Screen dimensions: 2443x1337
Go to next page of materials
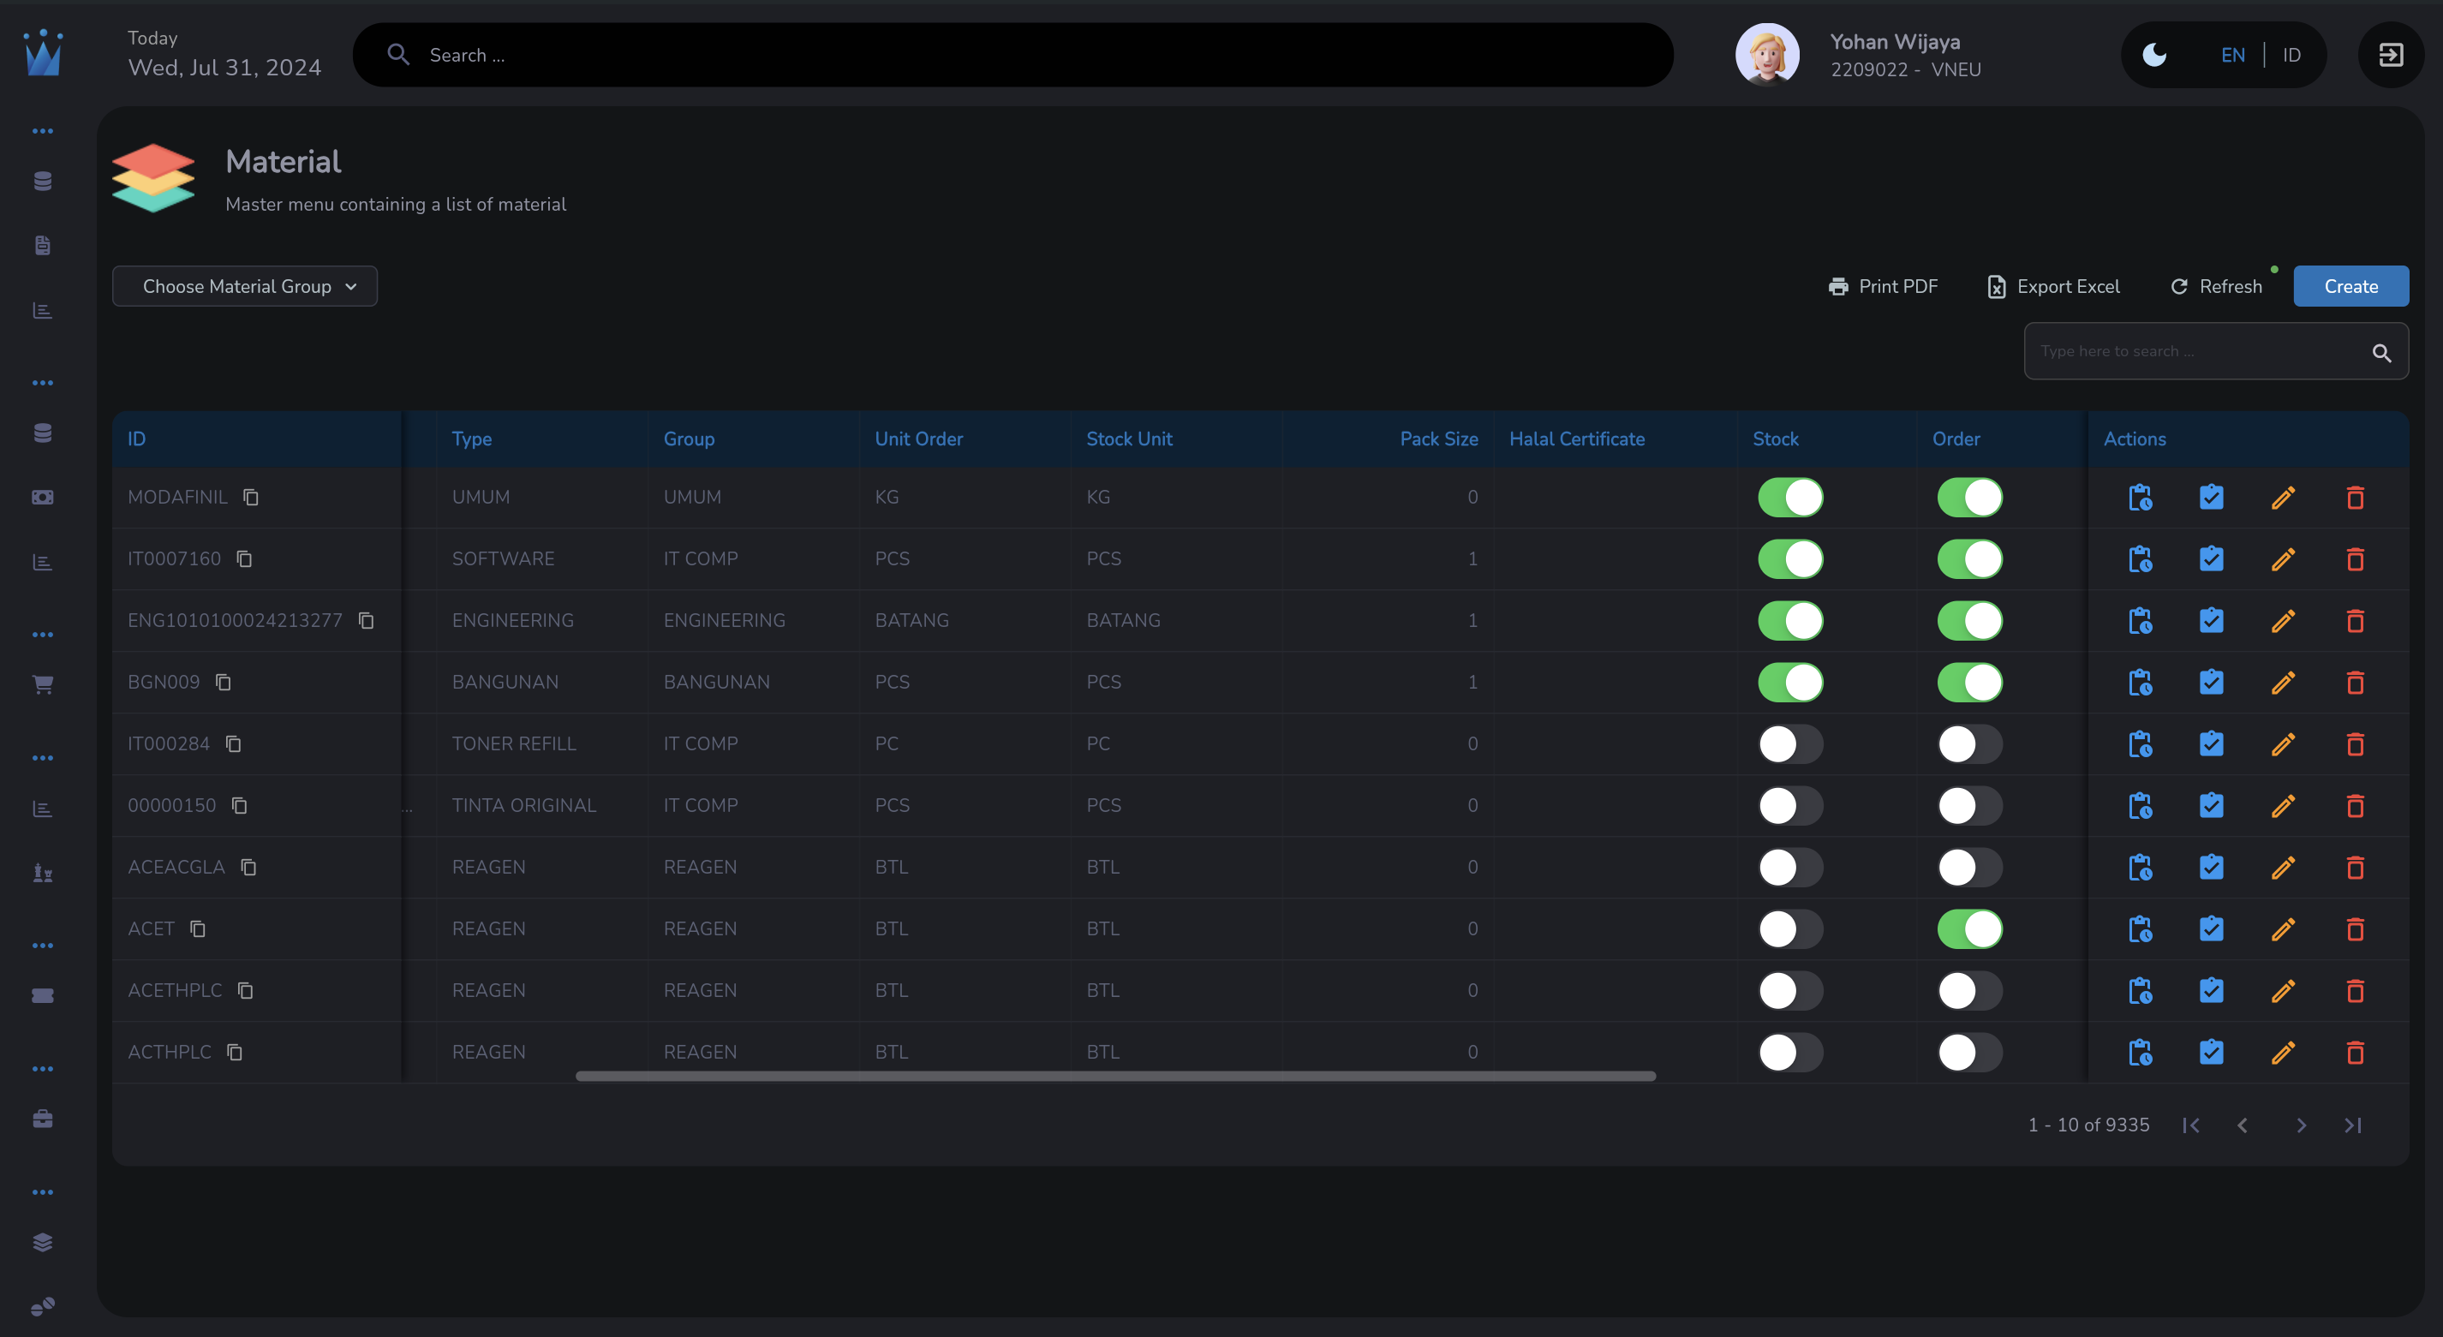pyautogui.click(x=2301, y=1125)
